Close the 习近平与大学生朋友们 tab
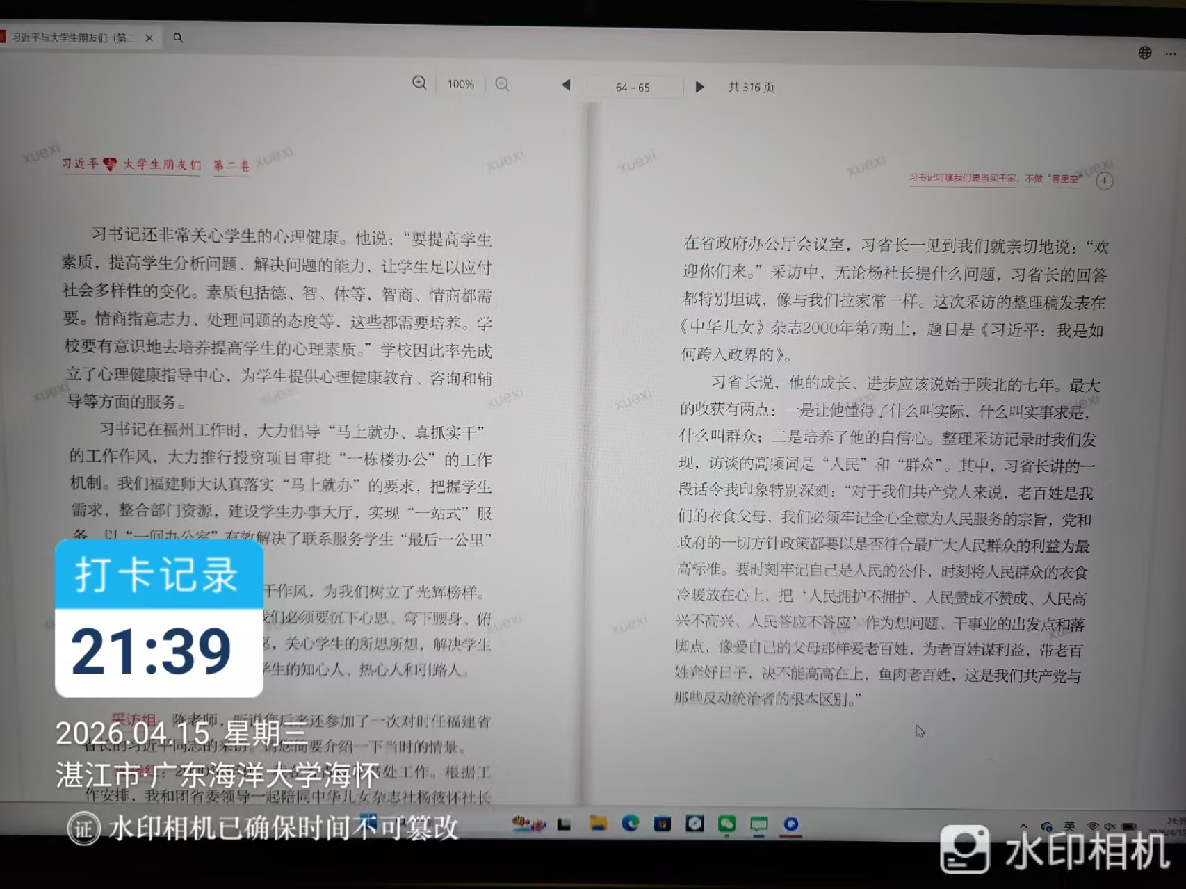Viewport: 1186px width, 889px height. tap(149, 38)
